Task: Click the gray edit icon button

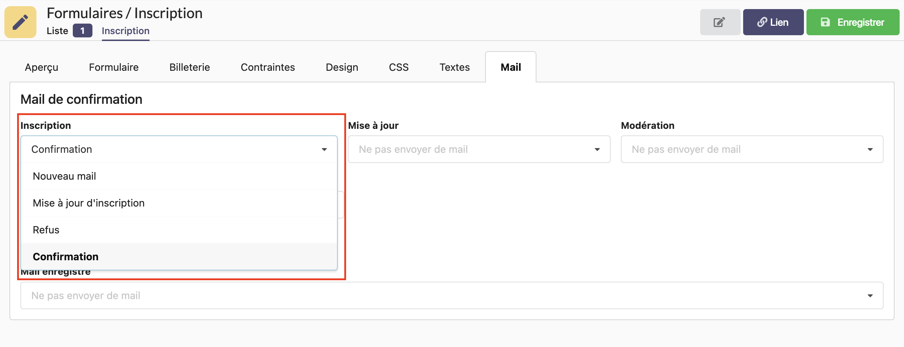Action: point(719,22)
